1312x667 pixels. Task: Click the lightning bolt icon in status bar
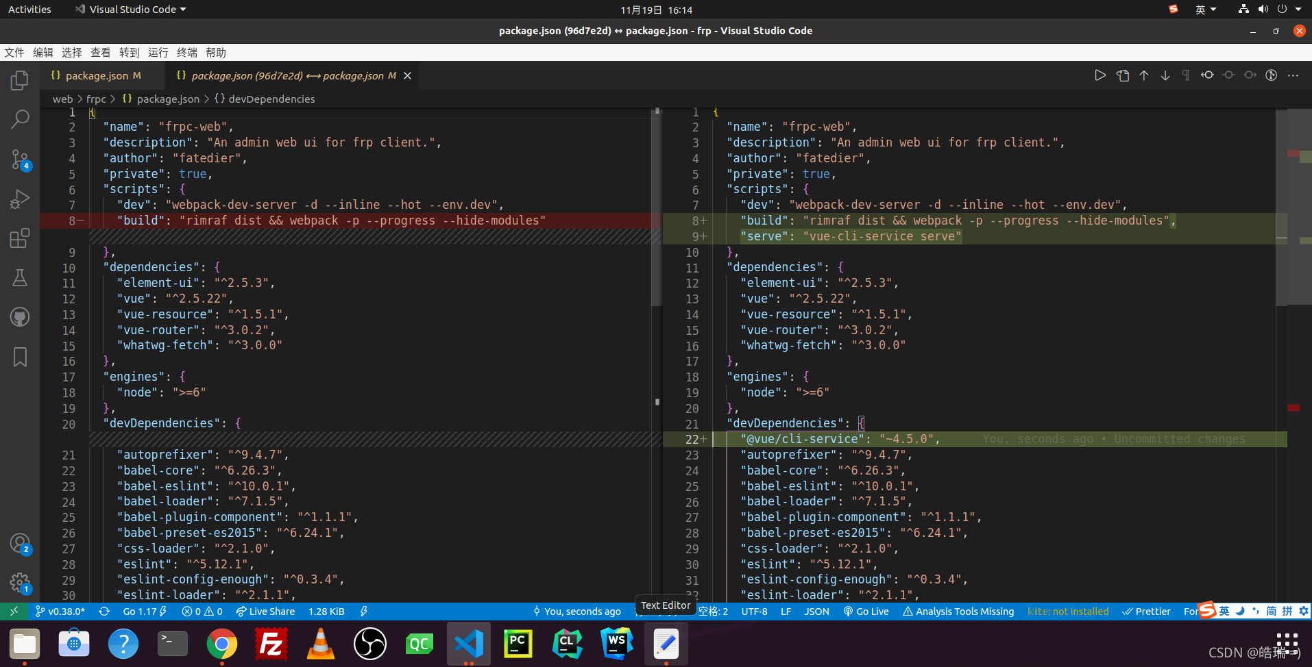[364, 612]
